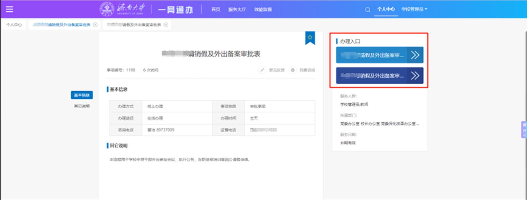Image resolution: width=527 pixels, height=200 pixels.
Task: Jump to 其它说明 via side anchor
Action: tap(82, 106)
